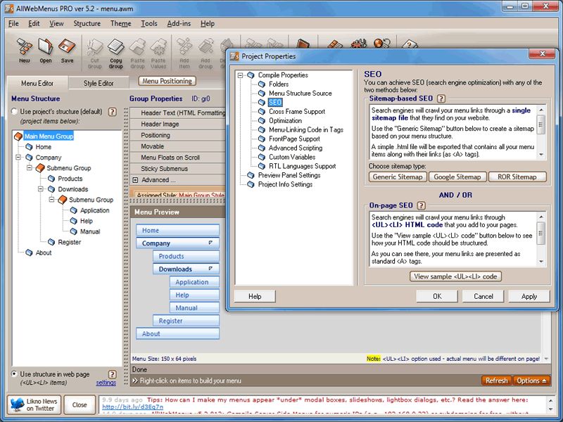The width and height of the screenshot is (563, 422).
Task: Click the Cut Group toolbar icon
Action: [94, 47]
